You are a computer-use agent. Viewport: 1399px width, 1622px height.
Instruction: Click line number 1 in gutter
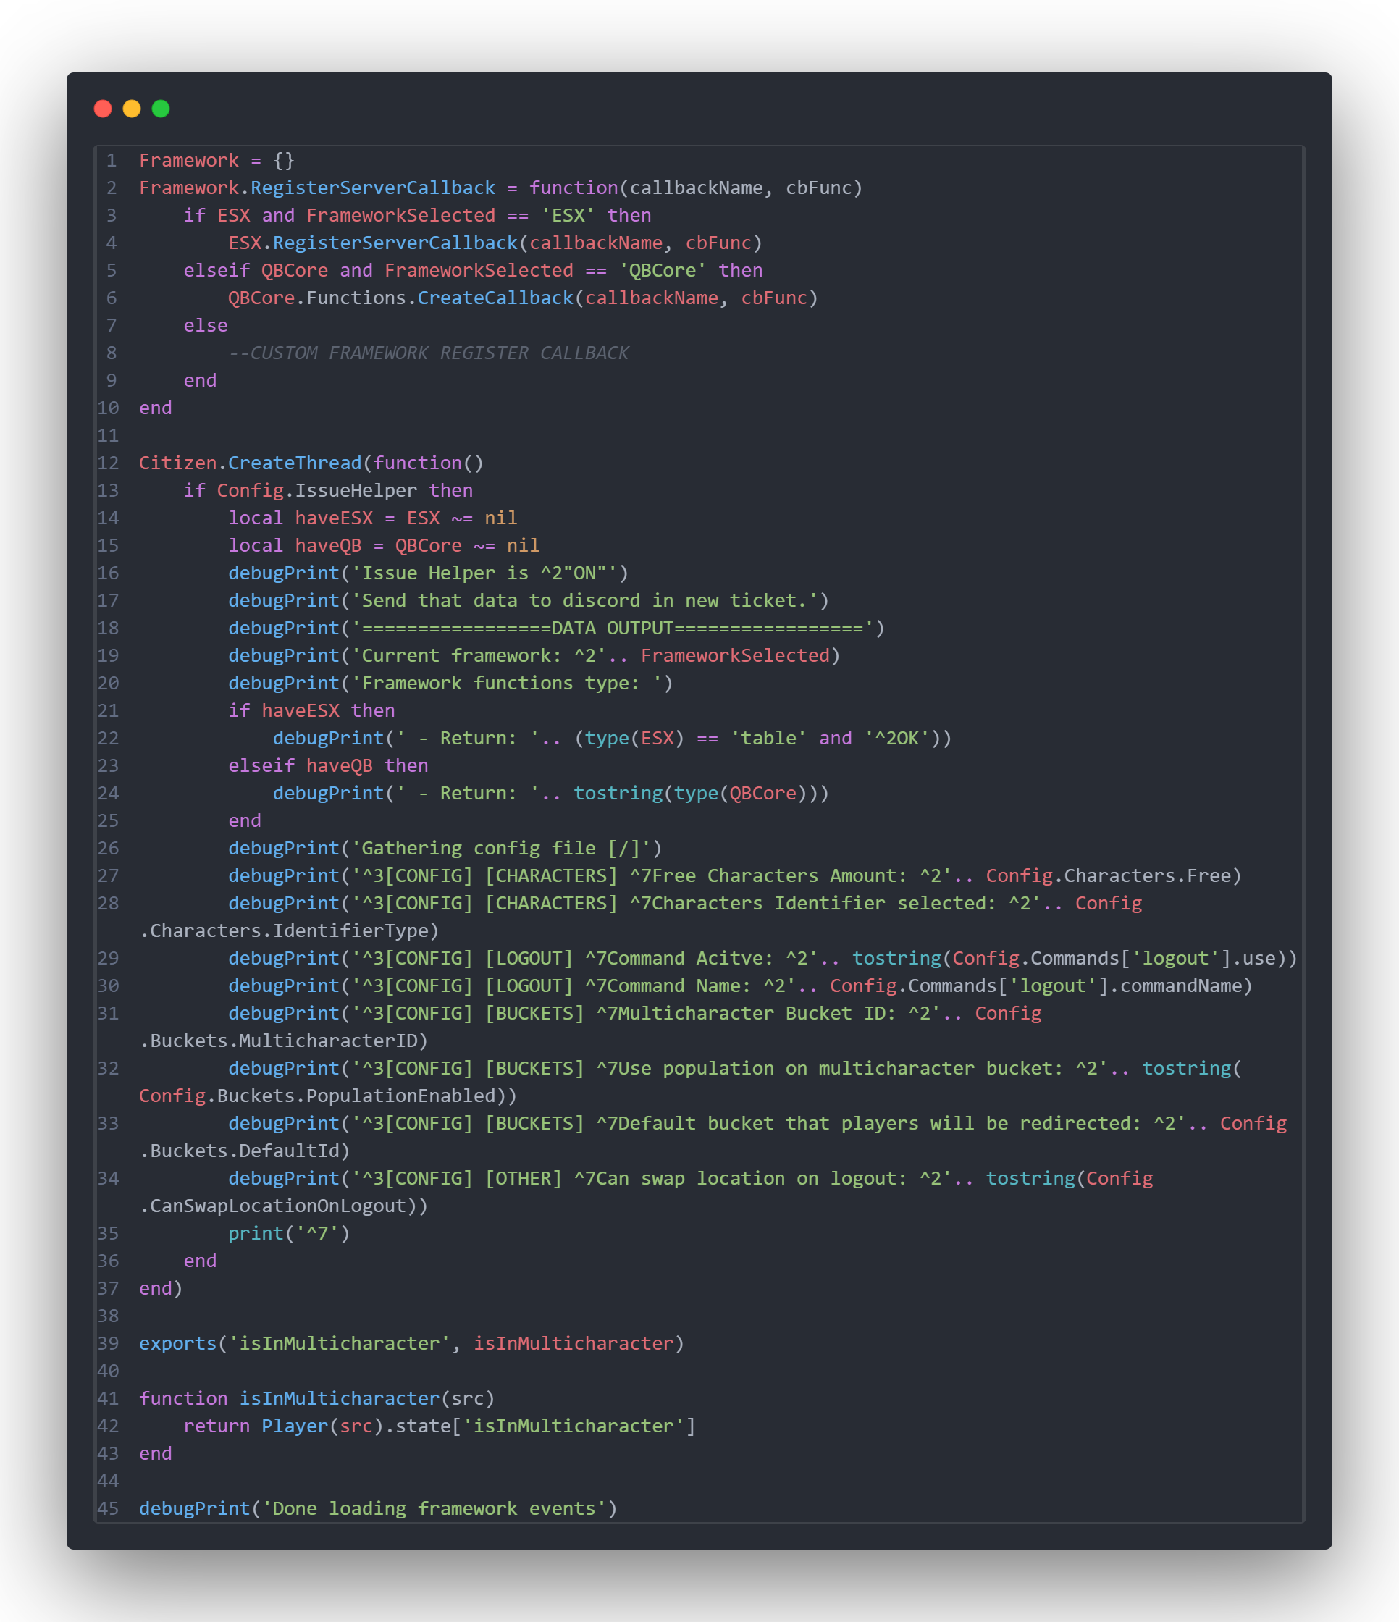coord(112,161)
